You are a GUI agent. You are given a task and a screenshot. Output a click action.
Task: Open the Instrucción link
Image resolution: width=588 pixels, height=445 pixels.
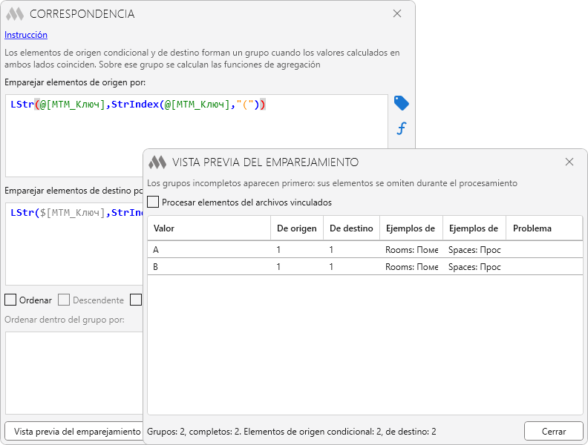[26, 35]
